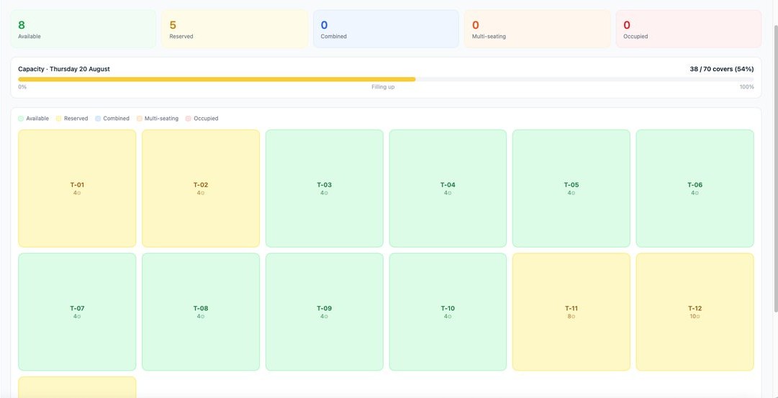This screenshot has height=398, width=778.
Task: Select available table T-10
Action: click(x=448, y=312)
